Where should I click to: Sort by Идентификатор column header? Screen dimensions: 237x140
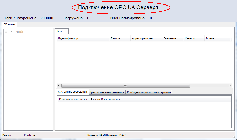(x=83, y=38)
